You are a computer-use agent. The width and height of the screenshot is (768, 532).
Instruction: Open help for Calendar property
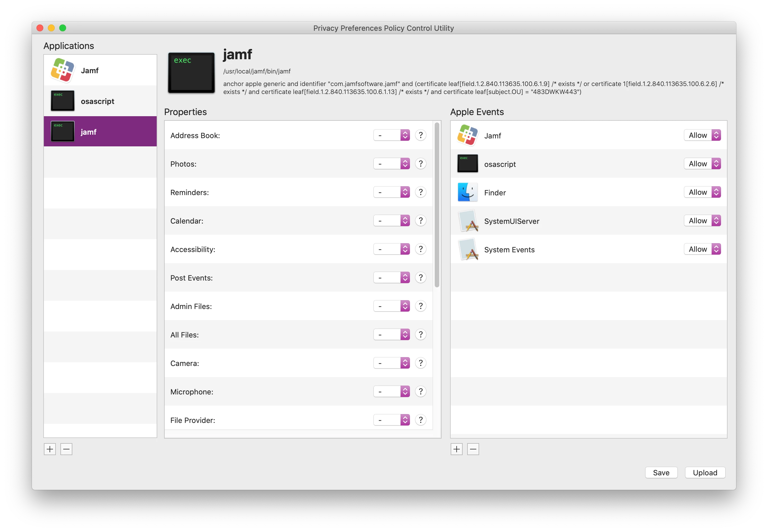pyautogui.click(x=421, y=221)
